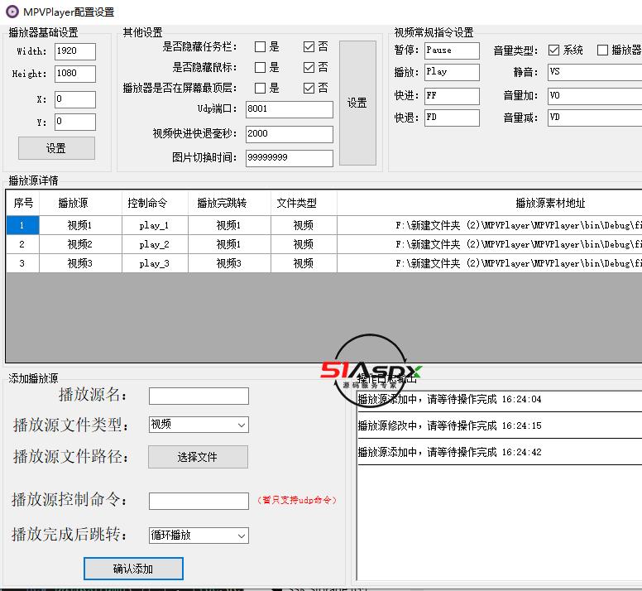Click the play_3 control command cell

pos(156,263)
